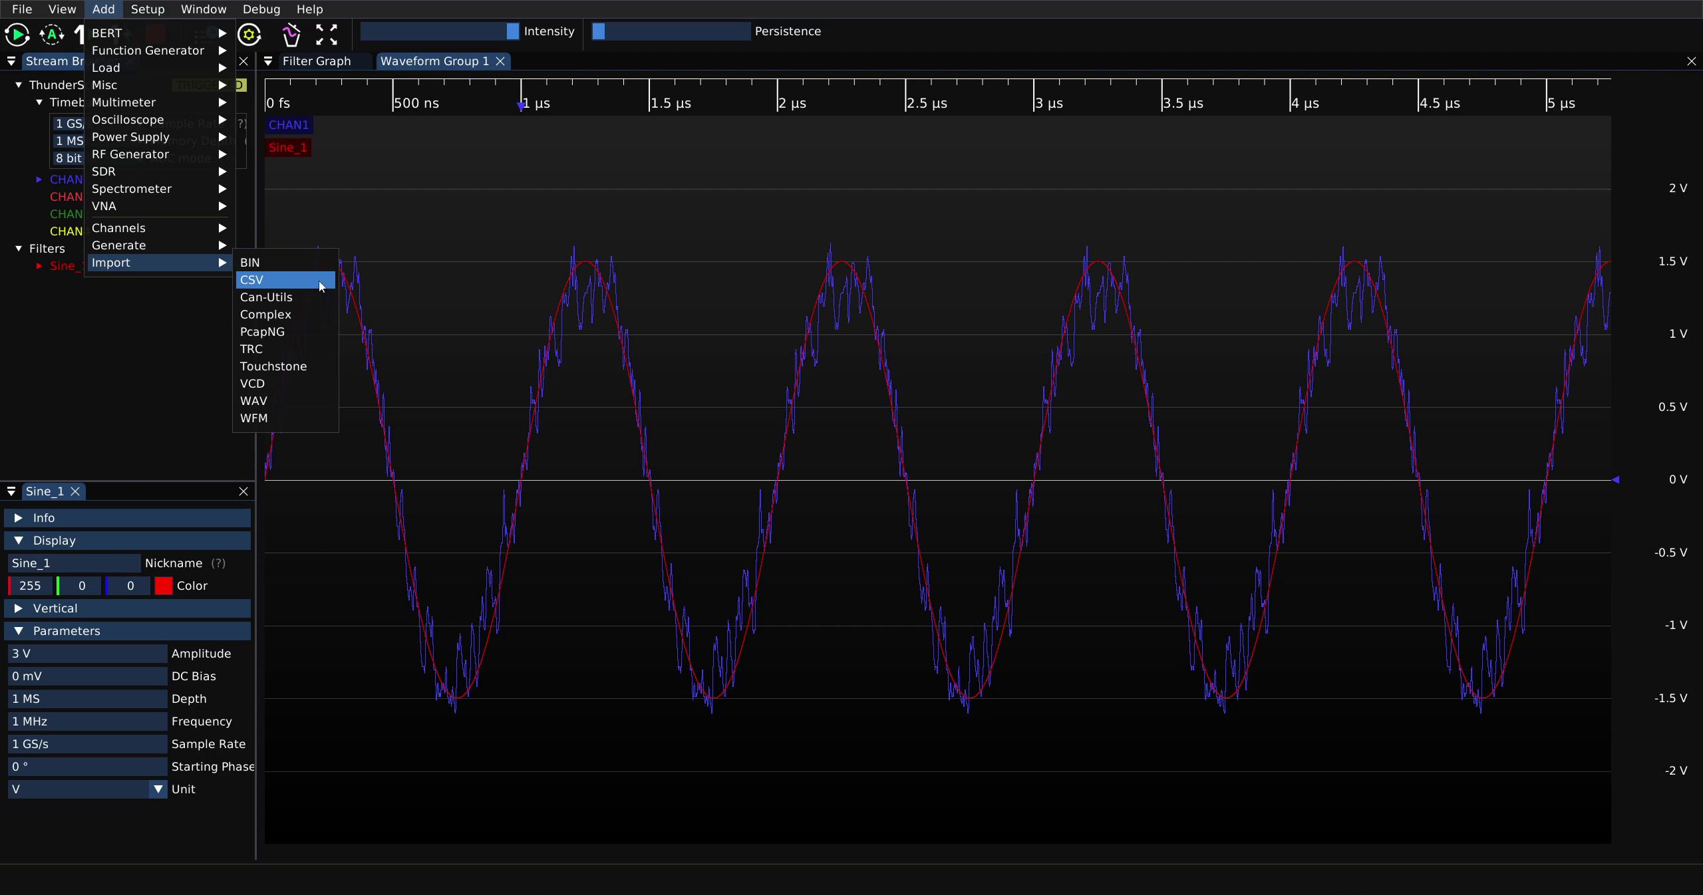1703x895 pixels.
Task: Clear waveforms with the trash bin icon
Action: [x=291, y=35]
